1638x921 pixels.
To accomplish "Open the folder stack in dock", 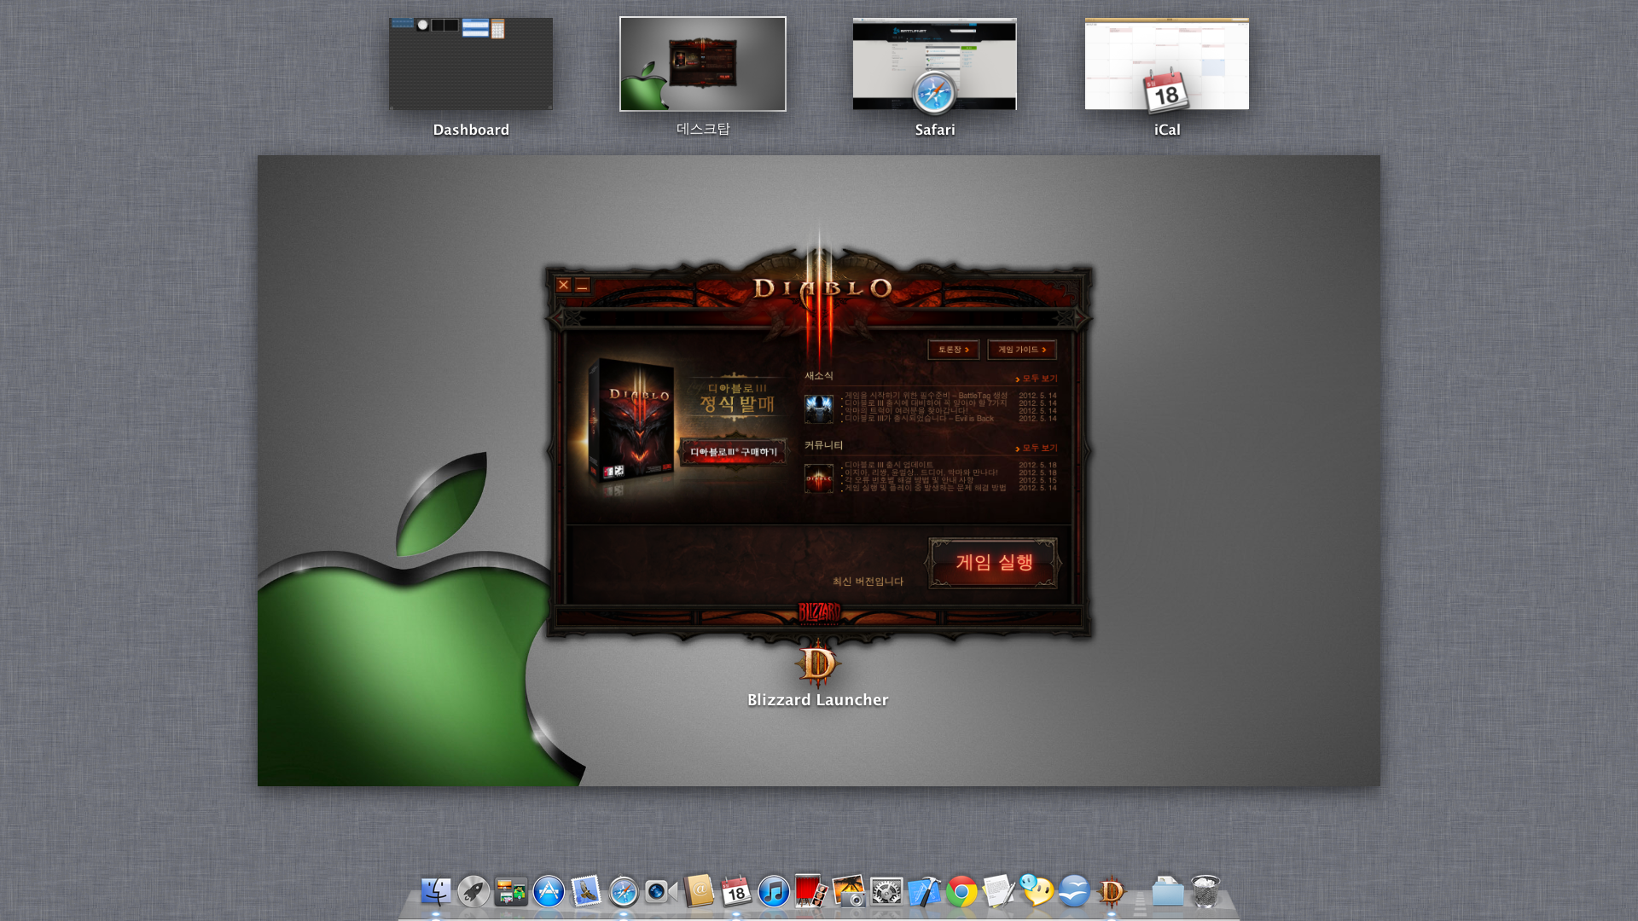I will [1168, 892].
